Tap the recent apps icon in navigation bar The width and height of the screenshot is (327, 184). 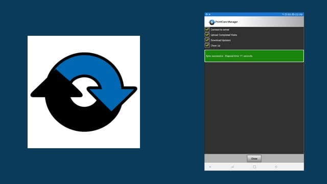232,167
